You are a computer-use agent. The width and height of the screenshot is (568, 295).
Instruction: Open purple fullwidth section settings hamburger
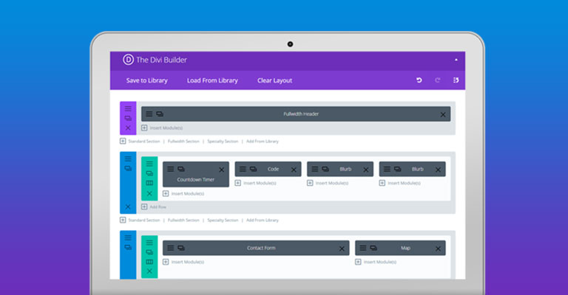click(128, 108)
